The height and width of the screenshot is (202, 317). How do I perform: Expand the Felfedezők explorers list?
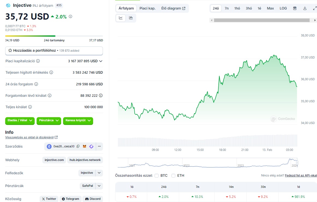99,173
